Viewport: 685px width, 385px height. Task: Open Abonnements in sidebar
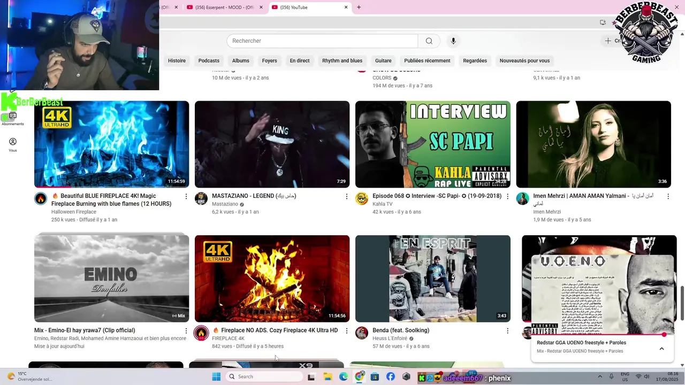click(x=13, y=119)
